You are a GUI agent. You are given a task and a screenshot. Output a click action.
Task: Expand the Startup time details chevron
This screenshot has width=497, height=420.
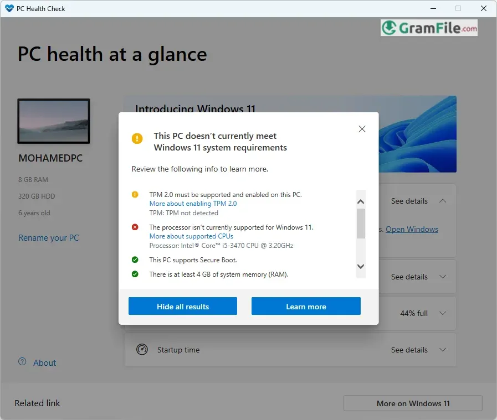(443, 350)
